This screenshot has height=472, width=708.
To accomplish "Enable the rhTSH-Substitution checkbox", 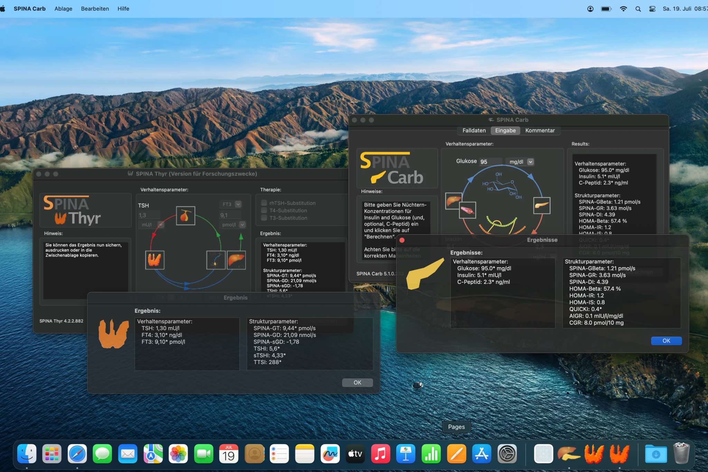I will pos(264,203).
